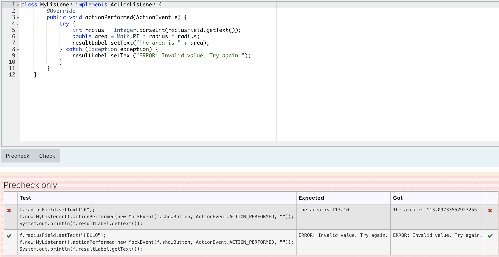Click the Got value showing 113.09733552923255
The image size is (499, 257).
(437, 210)
